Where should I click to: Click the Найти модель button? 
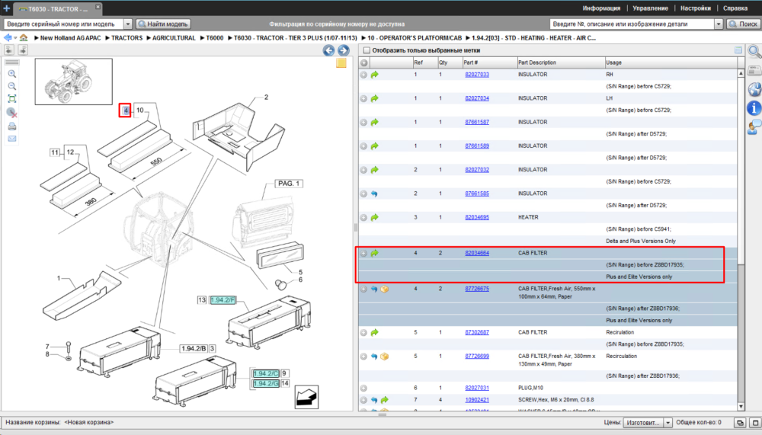click(x=163, y=24)
